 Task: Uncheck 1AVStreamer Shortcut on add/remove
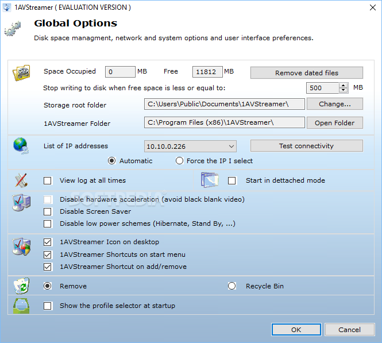[48, 267]
